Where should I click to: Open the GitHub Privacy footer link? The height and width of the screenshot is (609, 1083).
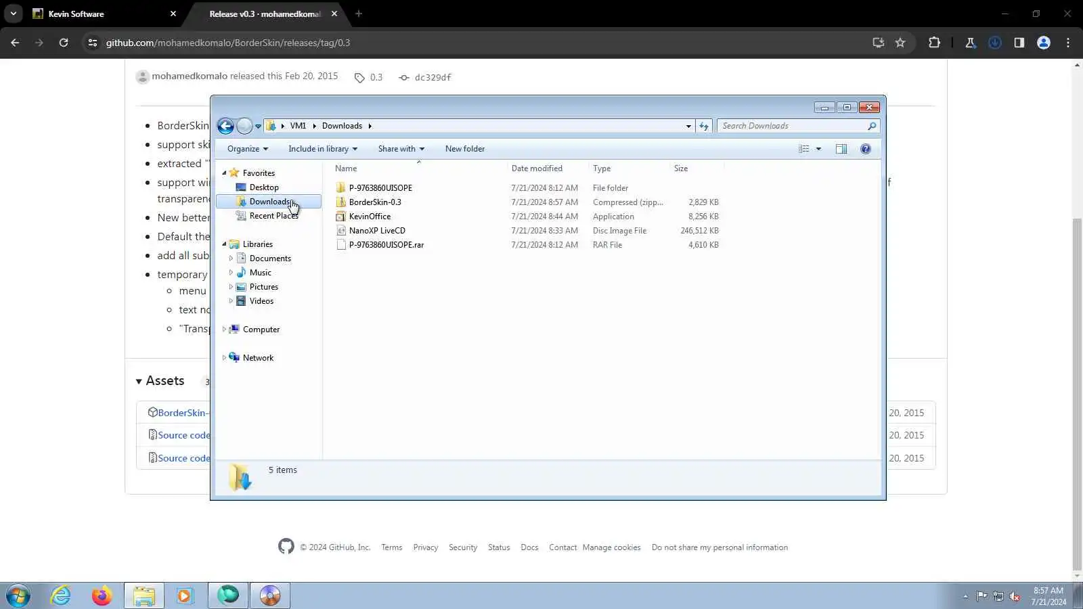[x=426, y=547]
